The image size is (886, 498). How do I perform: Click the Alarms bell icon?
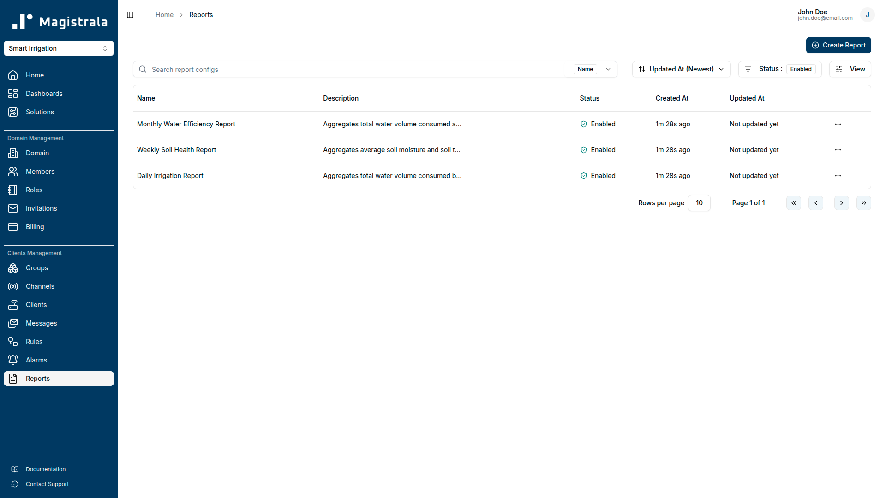click(x=12, y=360)
